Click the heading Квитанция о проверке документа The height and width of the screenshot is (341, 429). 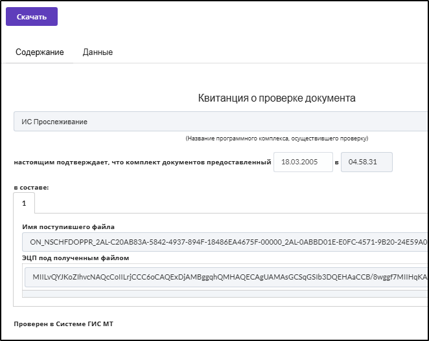277,98
